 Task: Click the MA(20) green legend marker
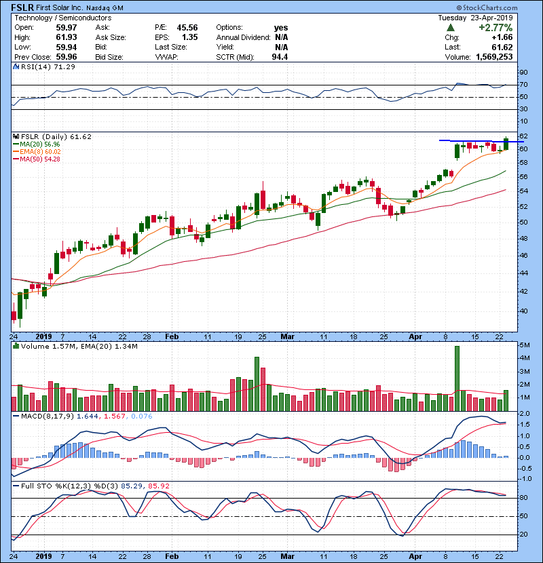click(16, 144)
